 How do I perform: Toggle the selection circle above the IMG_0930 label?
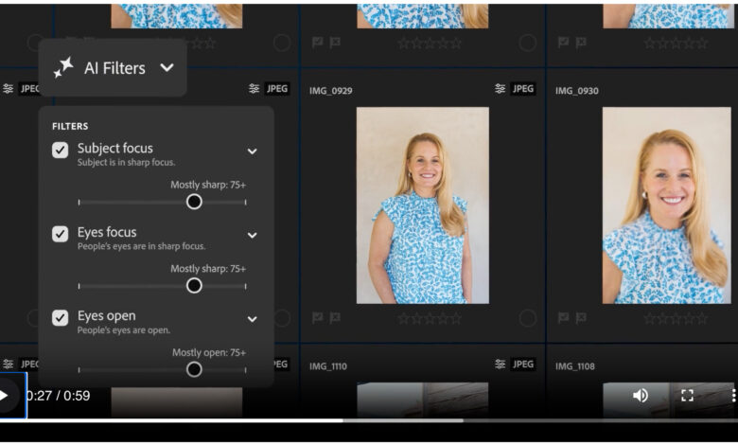pos(528,43)
